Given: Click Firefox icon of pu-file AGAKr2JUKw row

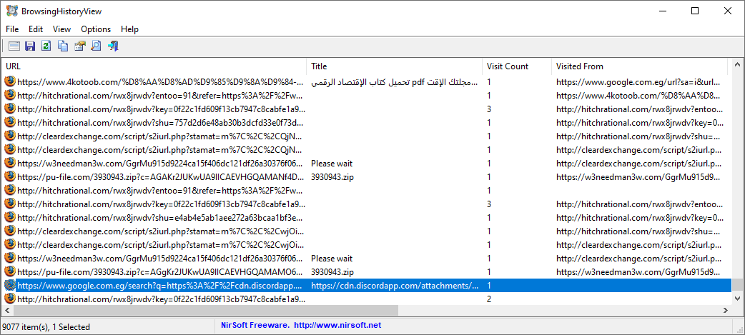Looking at the screenshot, I should 10,177.
